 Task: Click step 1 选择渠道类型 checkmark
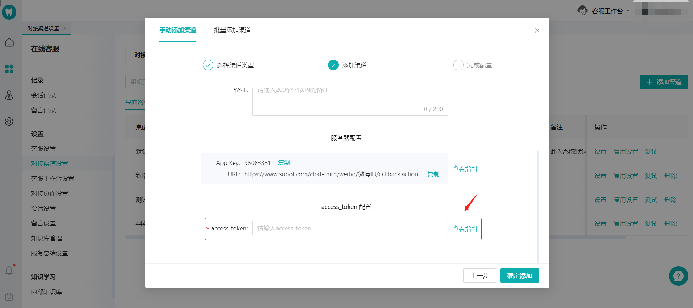point(208,65)
